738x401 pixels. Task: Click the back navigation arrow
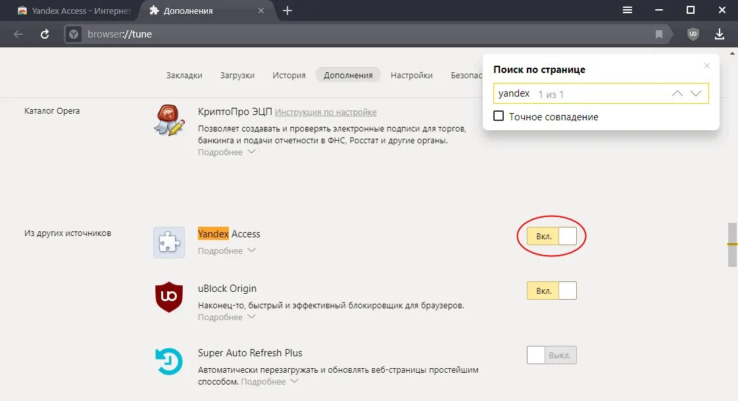tap(18, 34)
